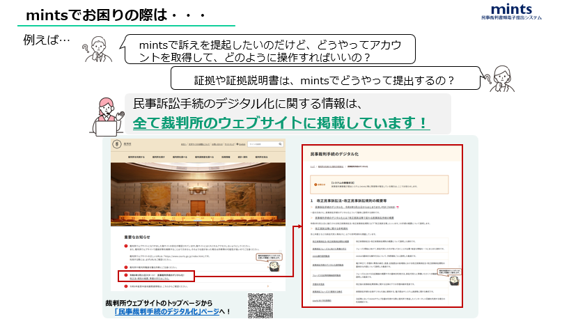Click the thinking man illustration beside 例えば

coord(97,49)
